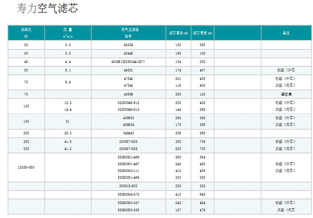This screenshot has height=218, width=313.
Task: Select model cell 88290001-467
Action: coord(129,164)
